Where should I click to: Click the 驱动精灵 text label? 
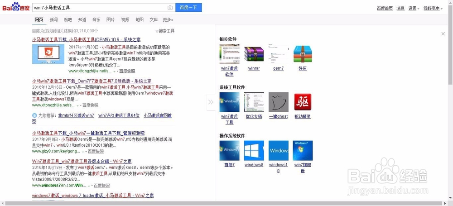click(303, 116)
